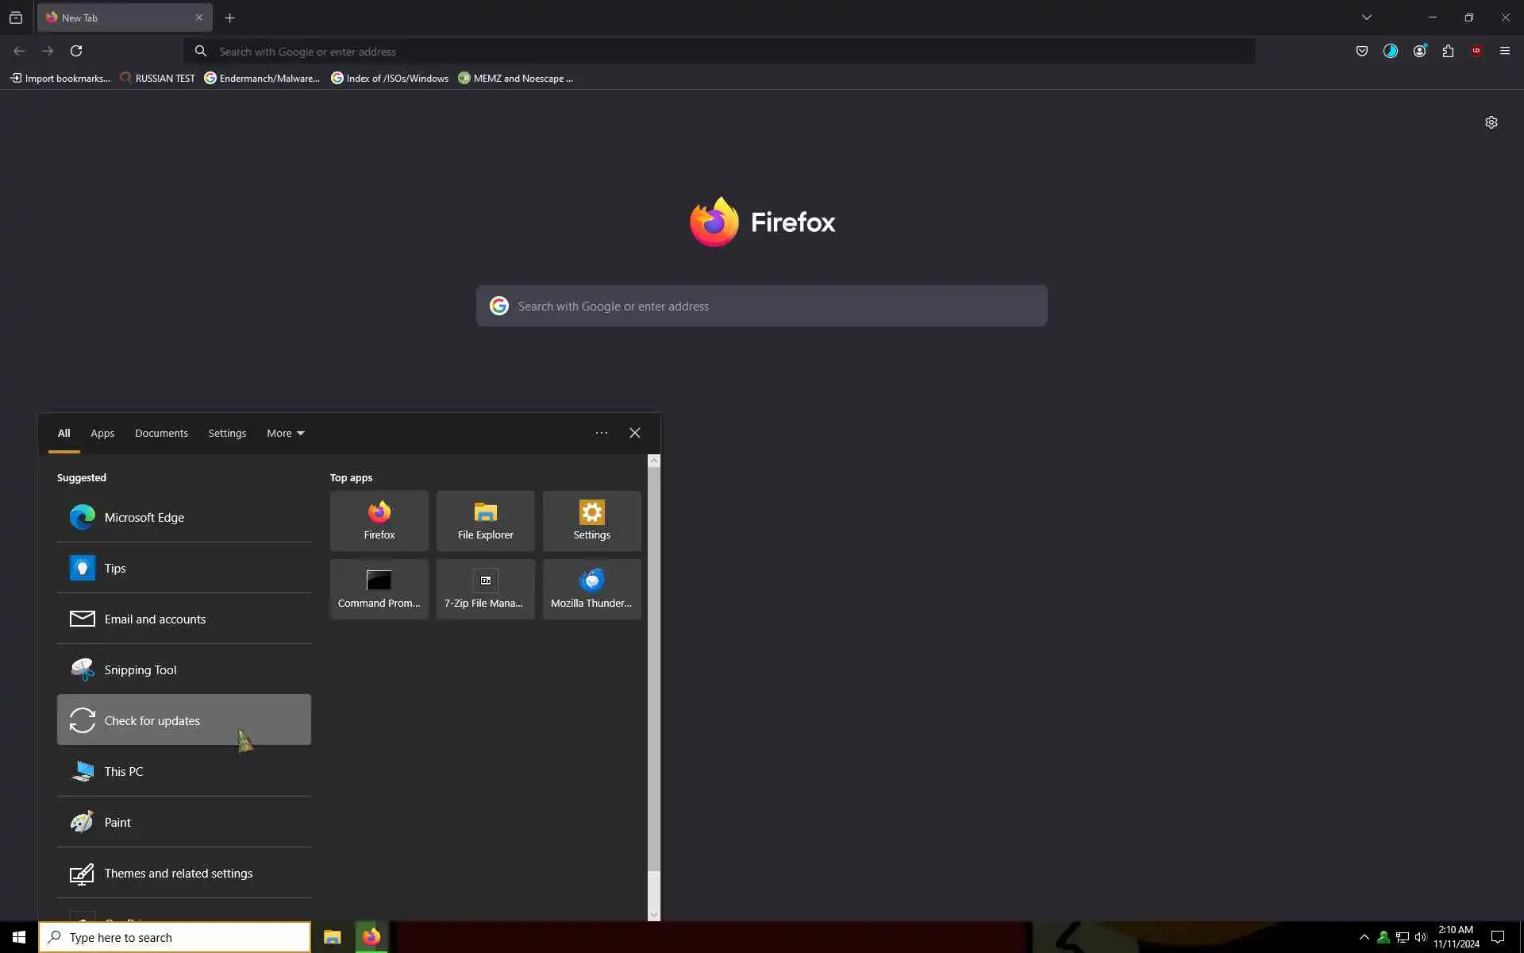1524x953 pixels.
Task: Switch to the Apps search tab
Action: point(102,433)
